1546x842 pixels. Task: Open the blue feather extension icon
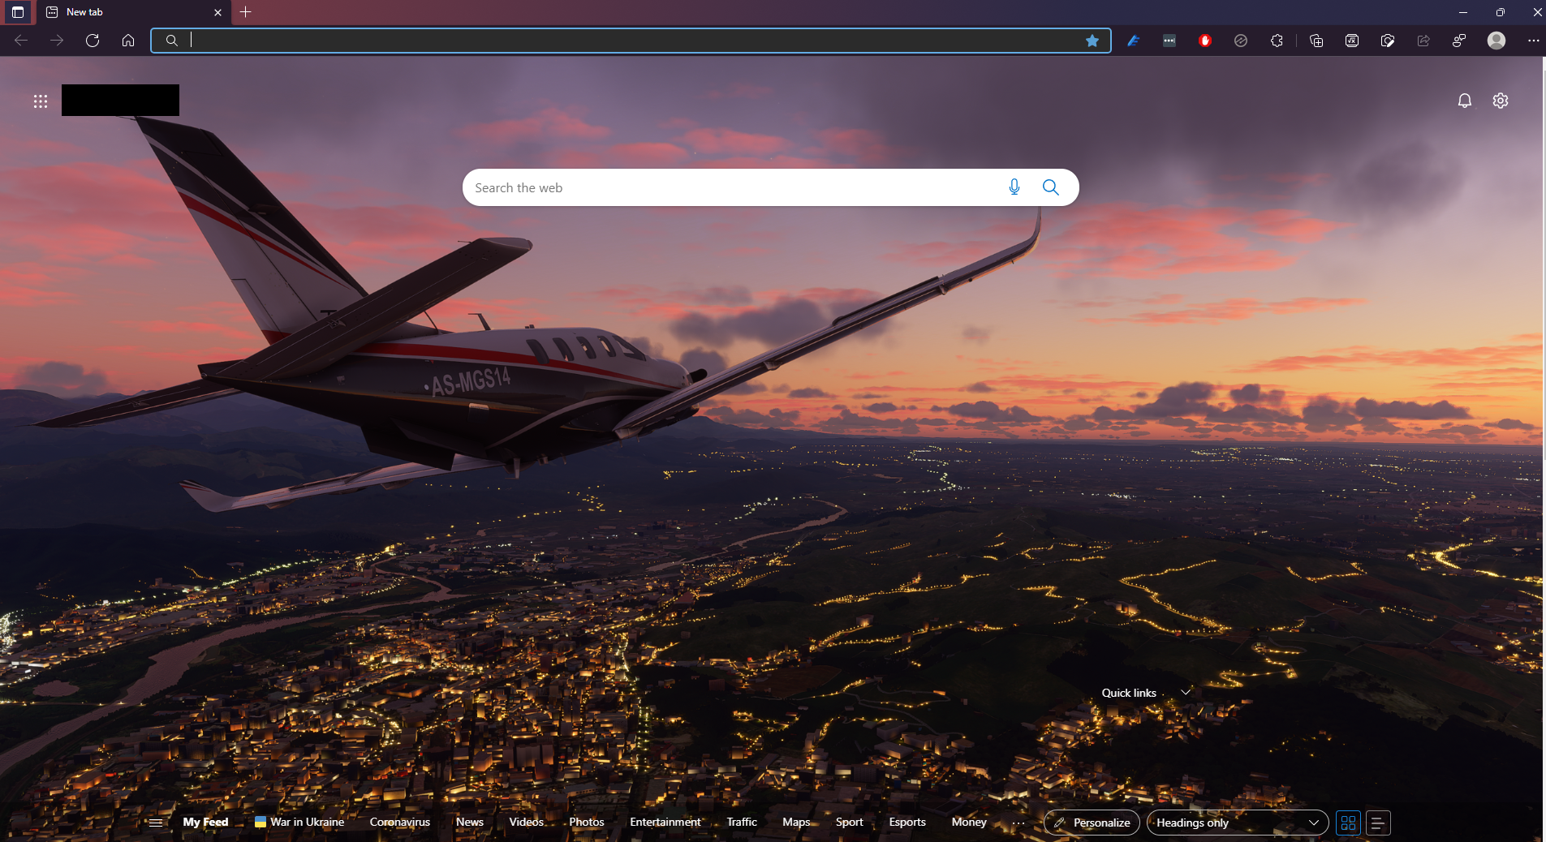point(1134,41)
